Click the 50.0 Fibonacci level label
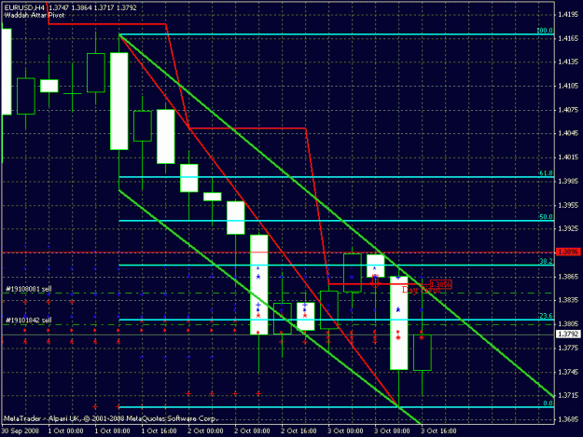The width and height of the screenshot is (583, 437). pos(546,217)
